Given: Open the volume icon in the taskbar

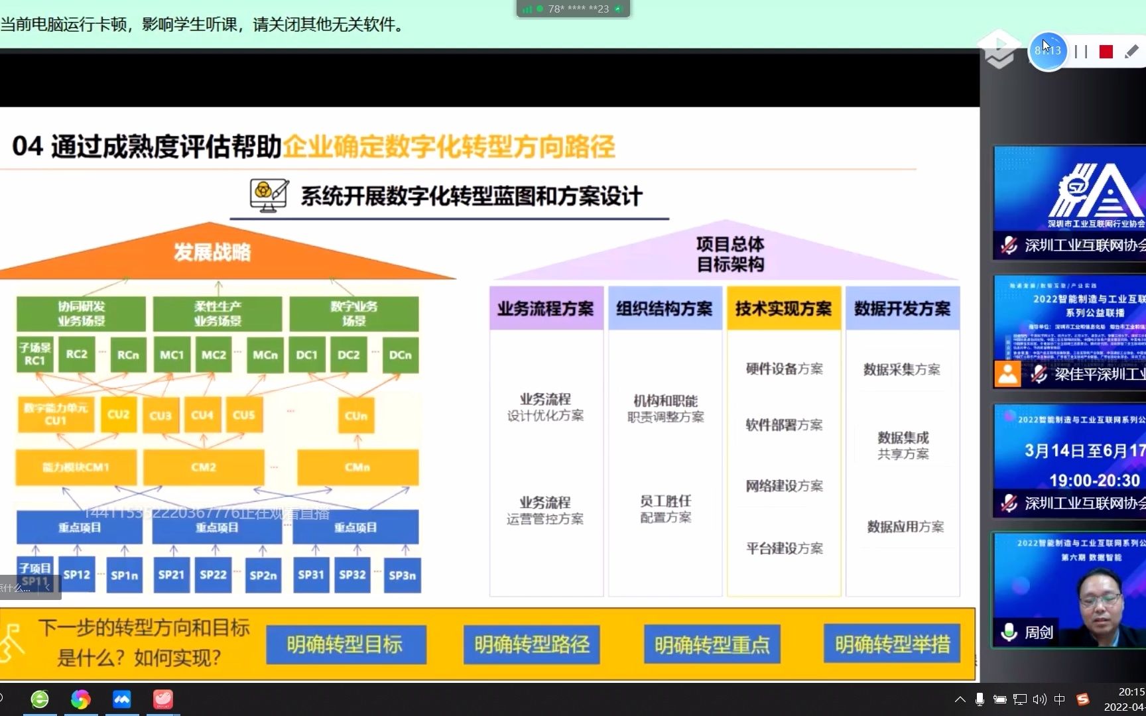Looking at the screenshot, I should pos(1039,699).
